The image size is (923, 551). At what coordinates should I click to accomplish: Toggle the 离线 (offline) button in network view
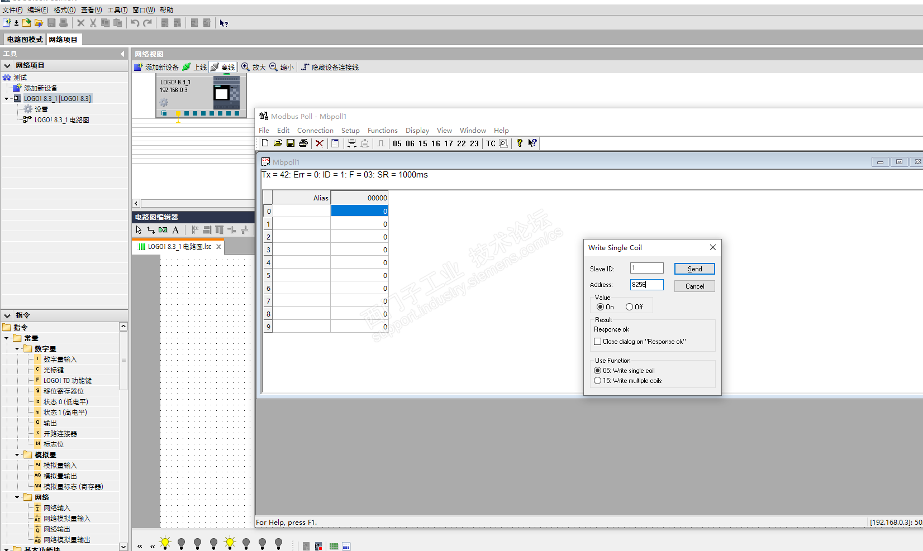pyautogui.click(x=222, y=67)
